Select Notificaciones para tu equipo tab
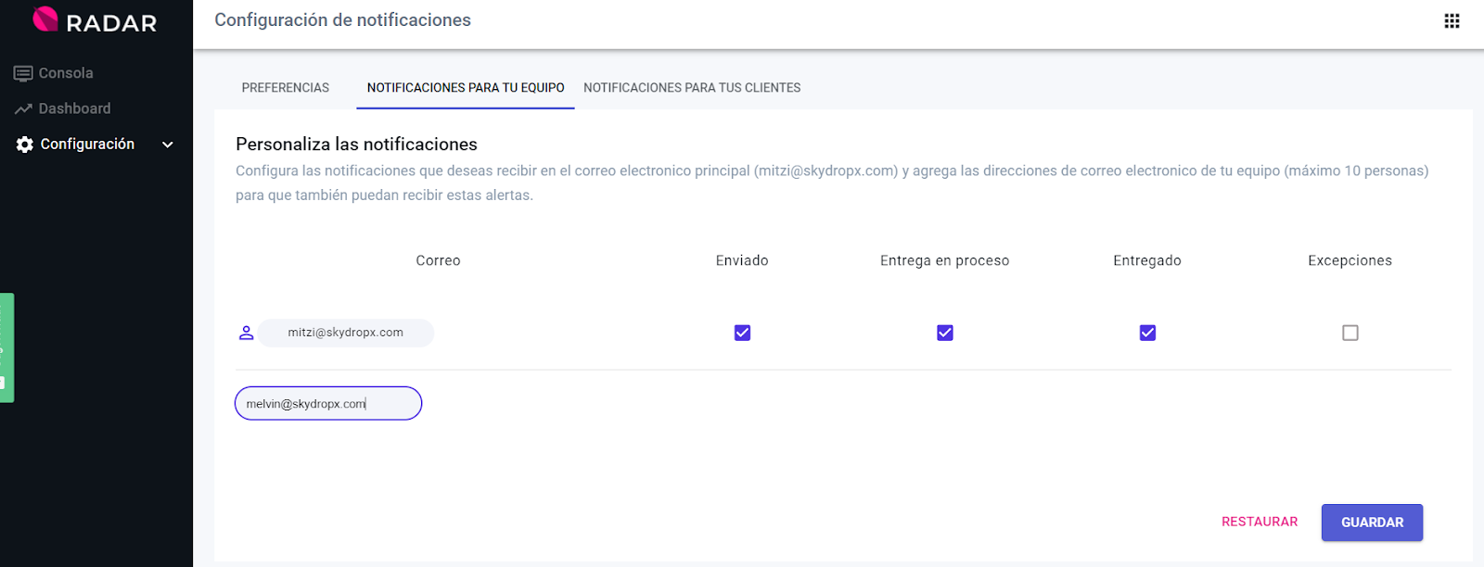 point(465,88)
